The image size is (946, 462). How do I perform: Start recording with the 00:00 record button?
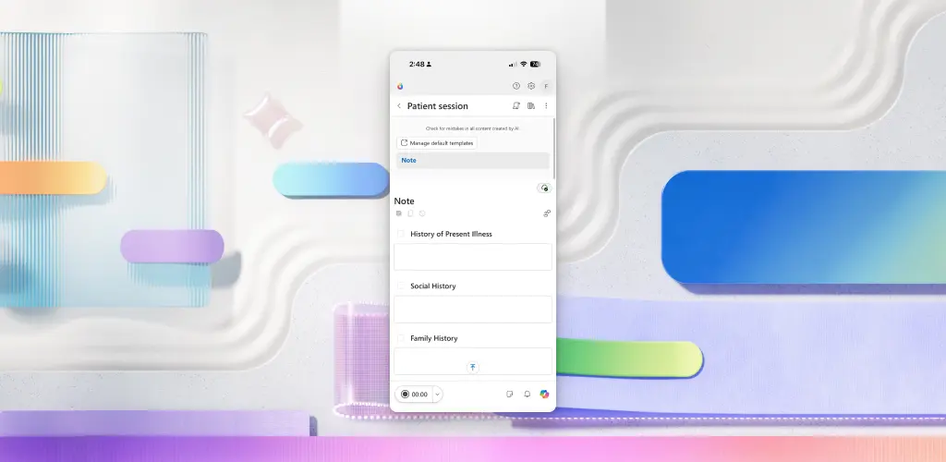tap(415, 395)
